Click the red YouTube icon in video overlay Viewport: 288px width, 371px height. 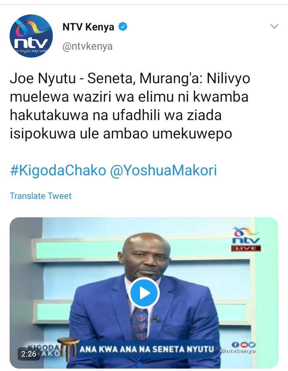coord(244,345)
